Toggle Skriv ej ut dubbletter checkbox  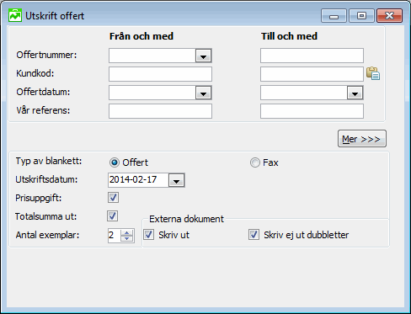[254, 235]
